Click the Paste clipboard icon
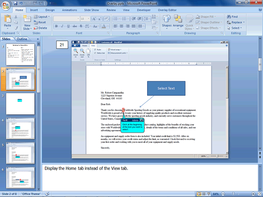 coord(7,19)
